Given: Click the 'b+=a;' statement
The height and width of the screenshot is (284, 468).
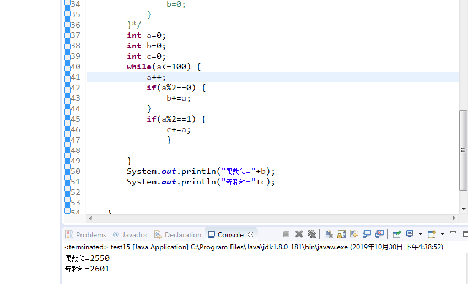Looking at the screenshot, I should tap(179, 99).
